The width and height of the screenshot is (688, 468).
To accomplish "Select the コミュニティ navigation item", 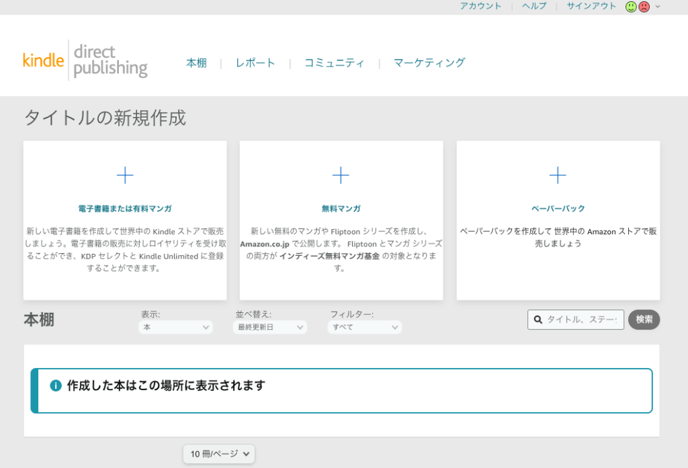I will coord(334,62).
